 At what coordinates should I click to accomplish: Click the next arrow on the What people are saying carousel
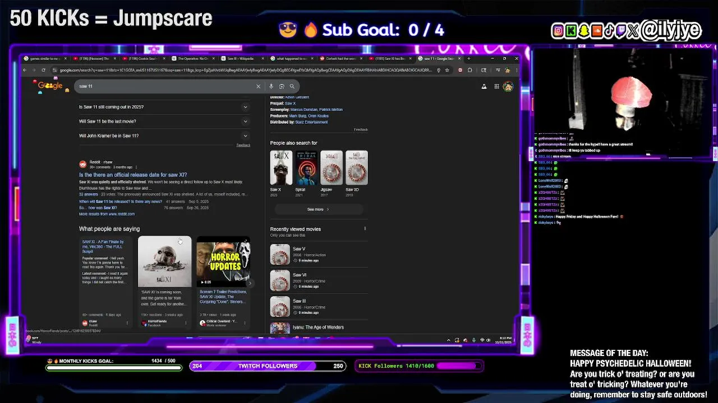(x=250, y=283)
